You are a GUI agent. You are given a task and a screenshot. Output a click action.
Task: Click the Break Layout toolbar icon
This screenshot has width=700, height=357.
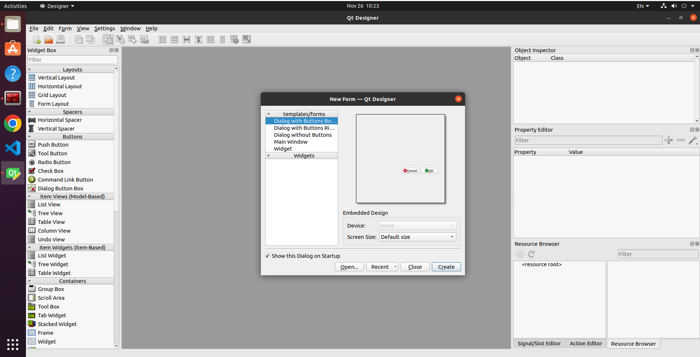(235, 39)
